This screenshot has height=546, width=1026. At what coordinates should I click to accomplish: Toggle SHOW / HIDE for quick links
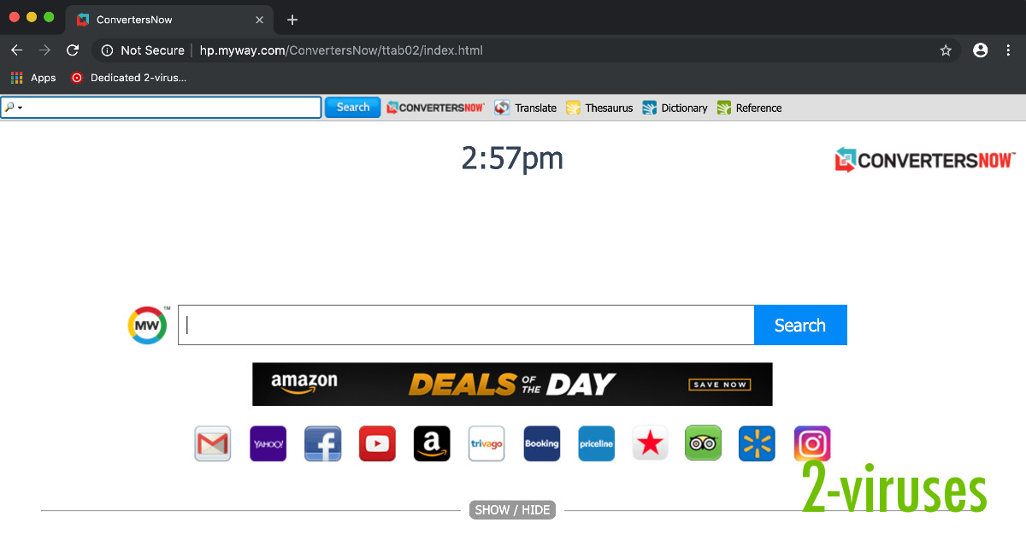(512, 509)
